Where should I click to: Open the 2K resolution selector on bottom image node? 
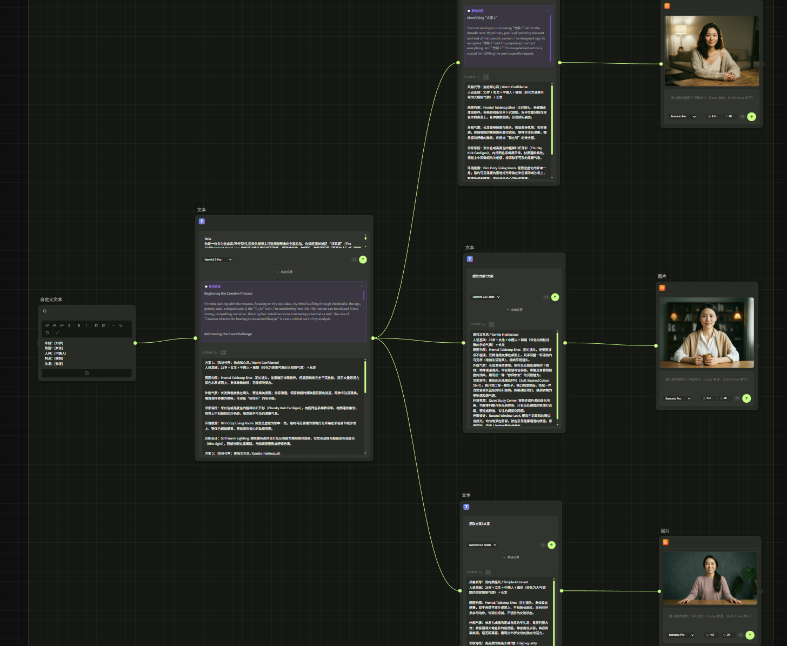coord(728,635)
